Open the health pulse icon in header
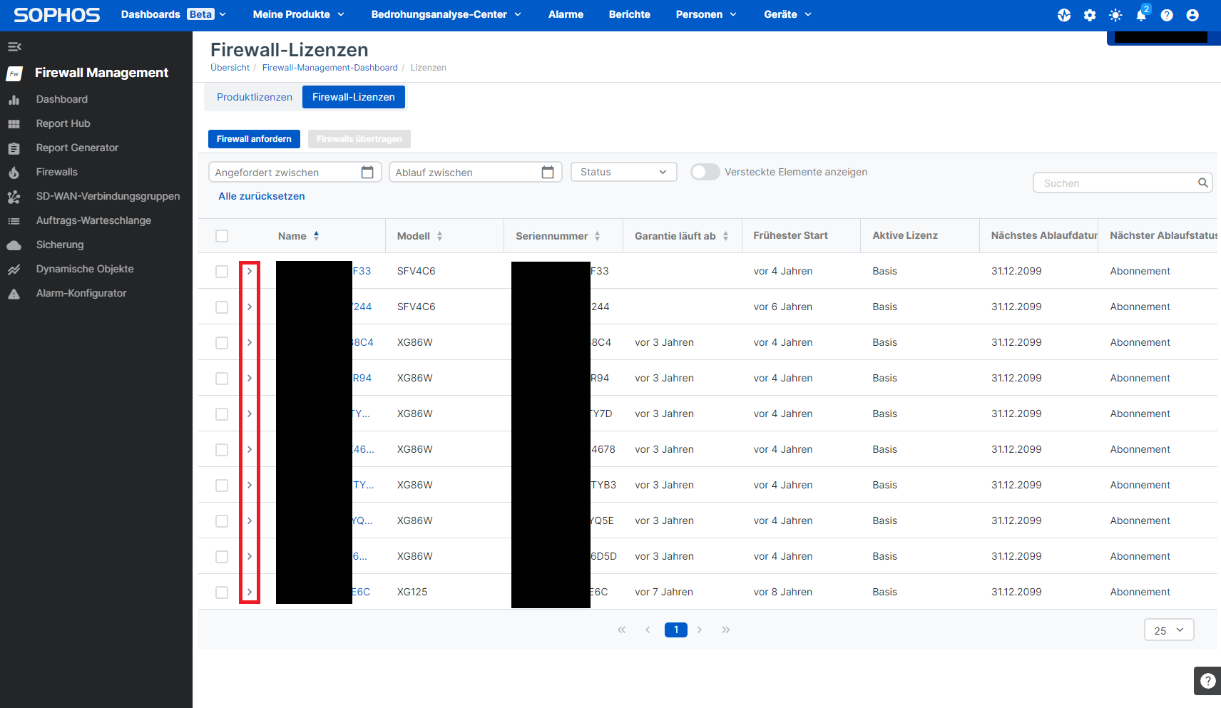Screen dimensions: 1221x708 pyautogui.click(x=1064, y=15)
